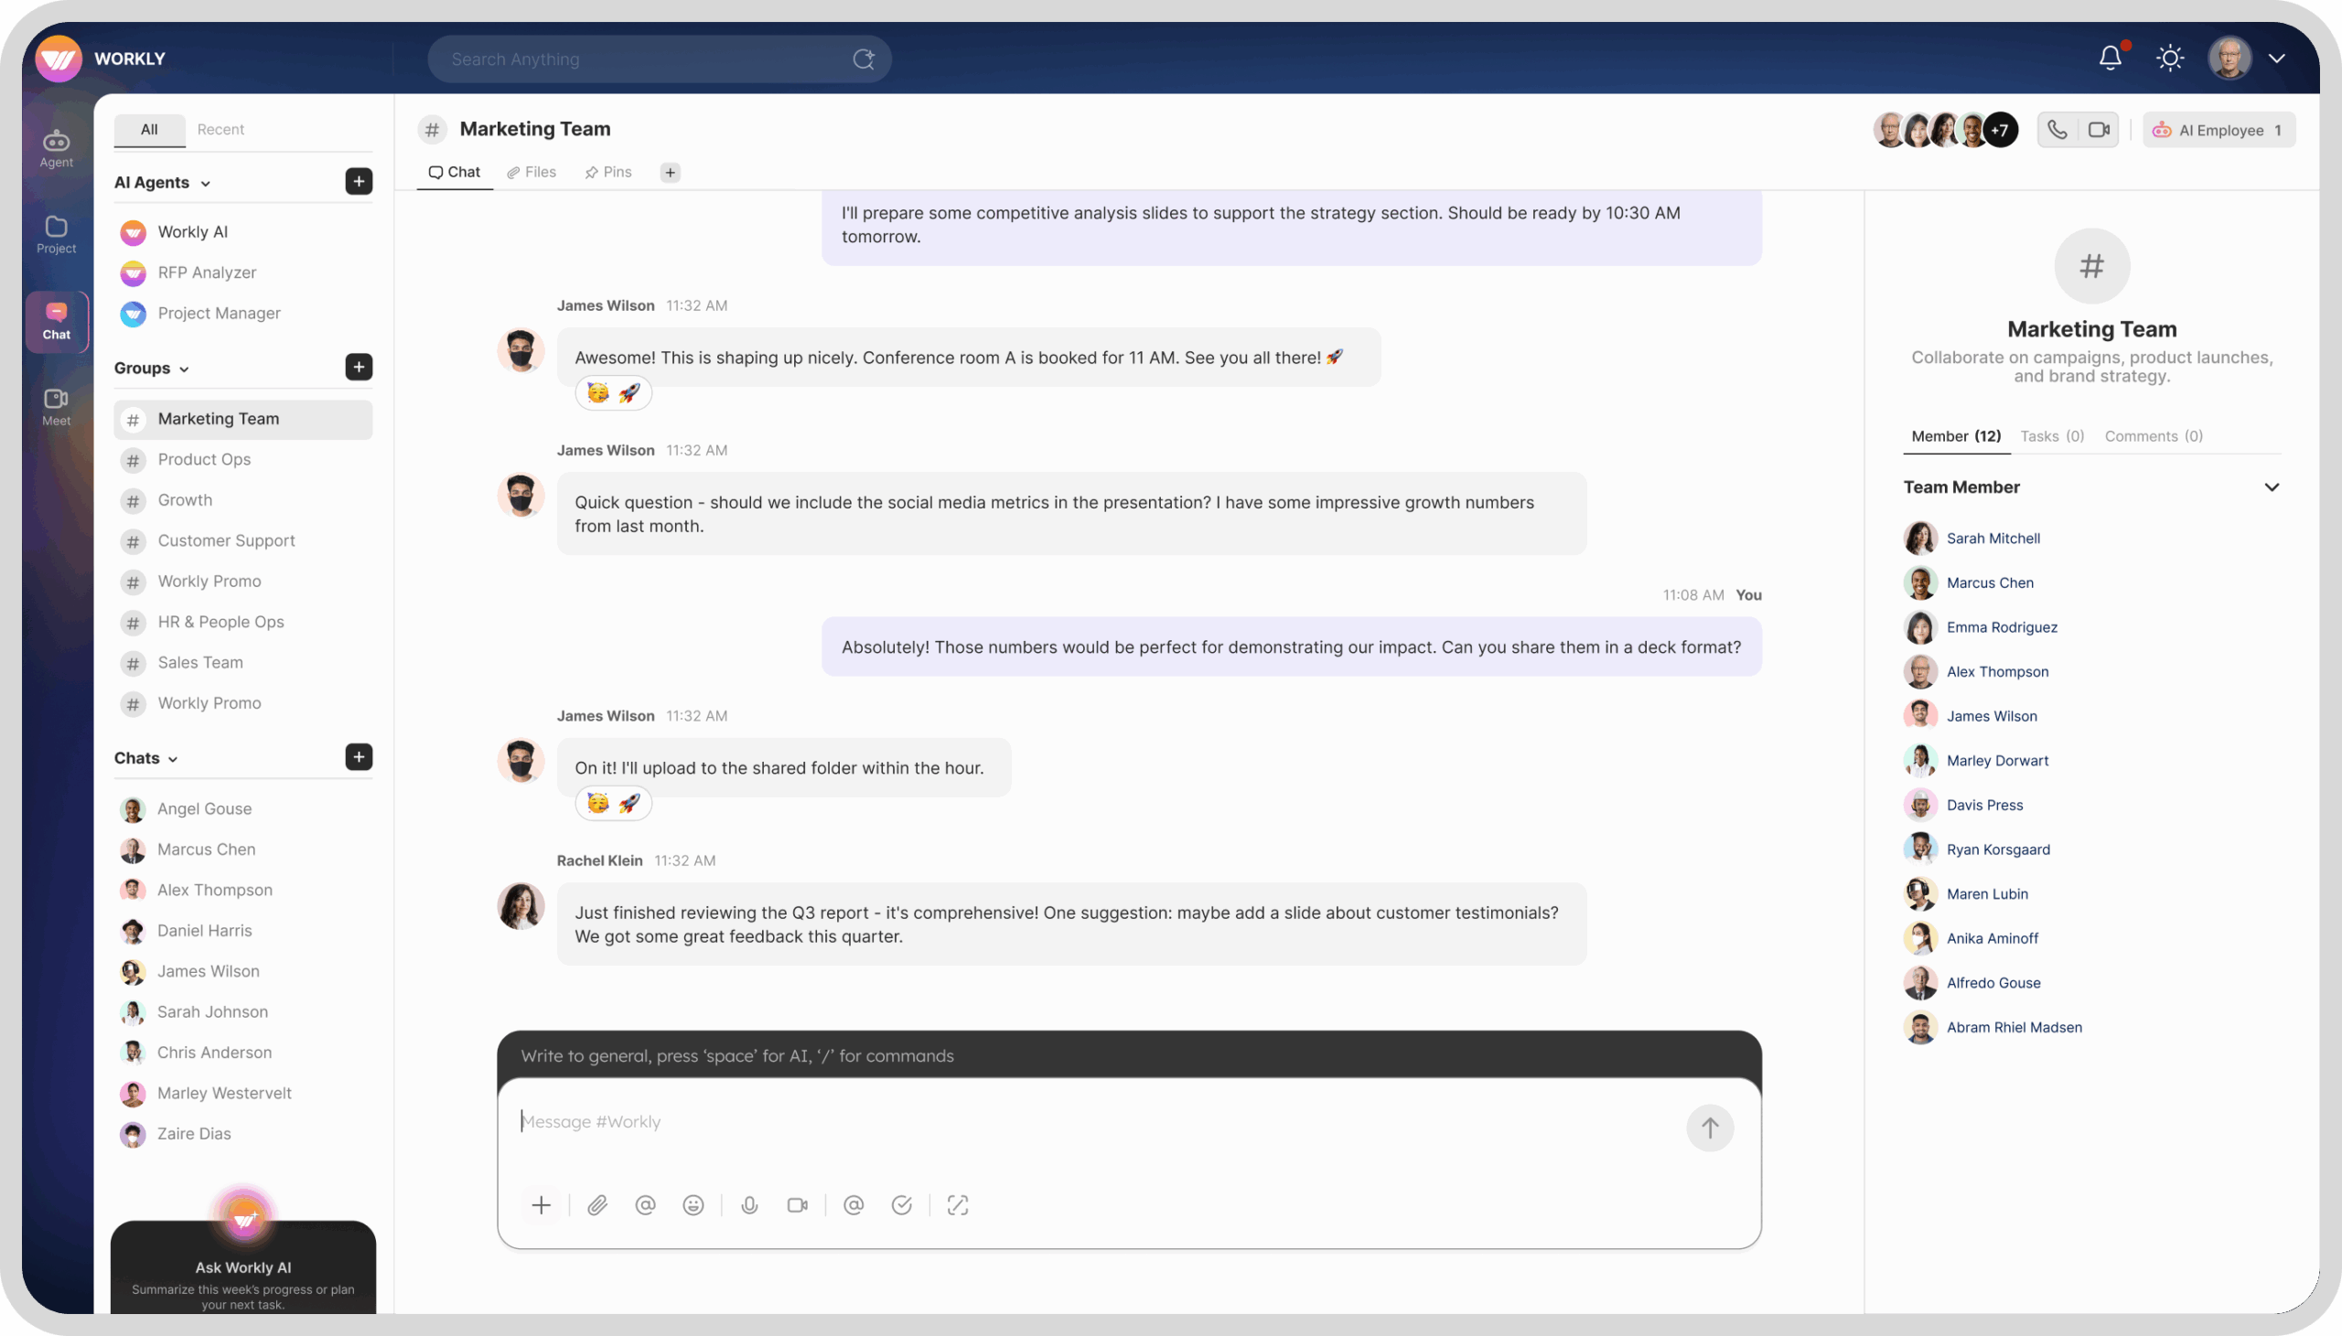Start a video call from the header
This screenshot has width=2342, height=1336.
pyautogui.click(x=2098, y=129)
